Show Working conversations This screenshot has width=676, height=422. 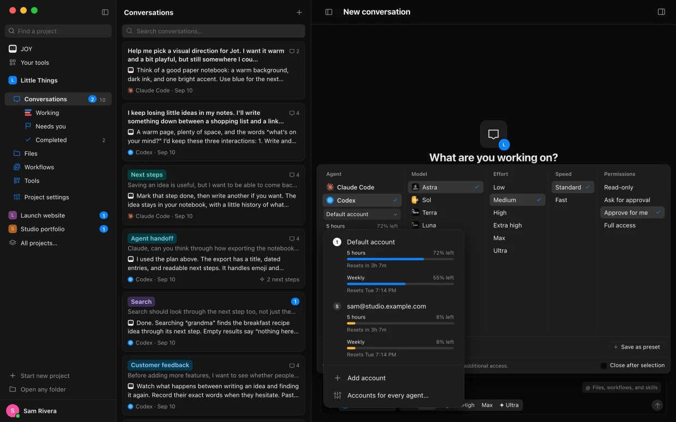tap(47, 113)
